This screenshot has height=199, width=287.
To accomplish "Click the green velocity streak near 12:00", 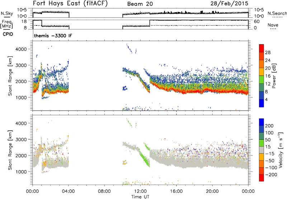I will pyautogui.click(x=144, y=158).
